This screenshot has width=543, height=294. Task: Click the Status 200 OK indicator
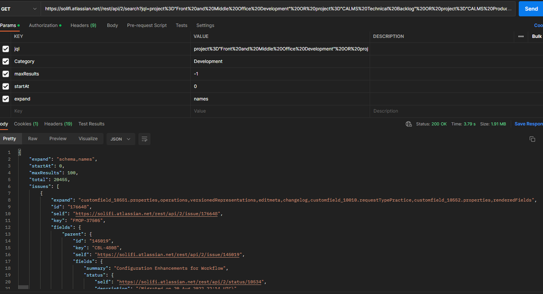431,124
